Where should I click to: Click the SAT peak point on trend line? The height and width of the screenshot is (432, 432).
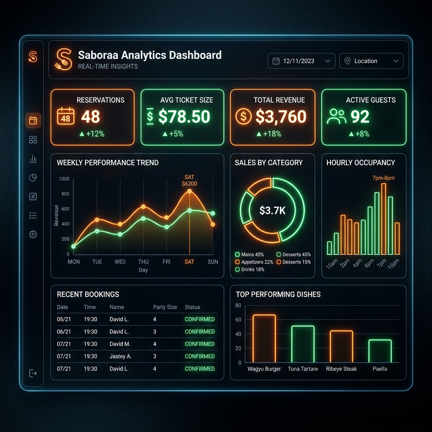coord(189,191)
